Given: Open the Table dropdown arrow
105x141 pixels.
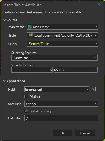Looking at the screenshot, I should [x=96, y=35].
